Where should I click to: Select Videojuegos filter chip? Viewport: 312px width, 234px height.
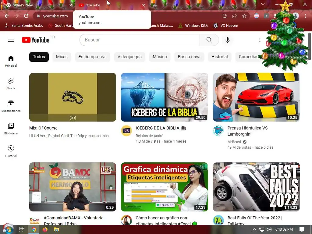coord(129,57)
